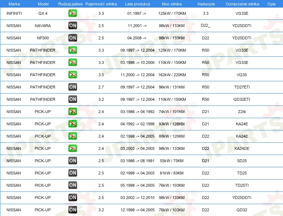Click the petrol icon in the PICK-UP Z24i row

point(72,112)
